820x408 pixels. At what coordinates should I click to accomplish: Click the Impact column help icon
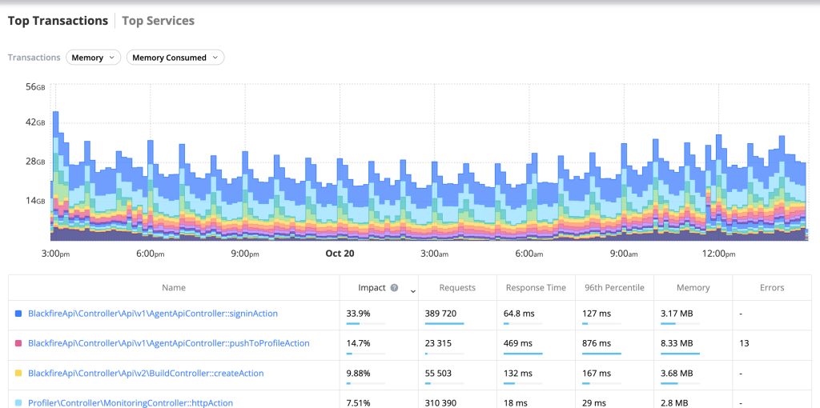click(394, 288)
